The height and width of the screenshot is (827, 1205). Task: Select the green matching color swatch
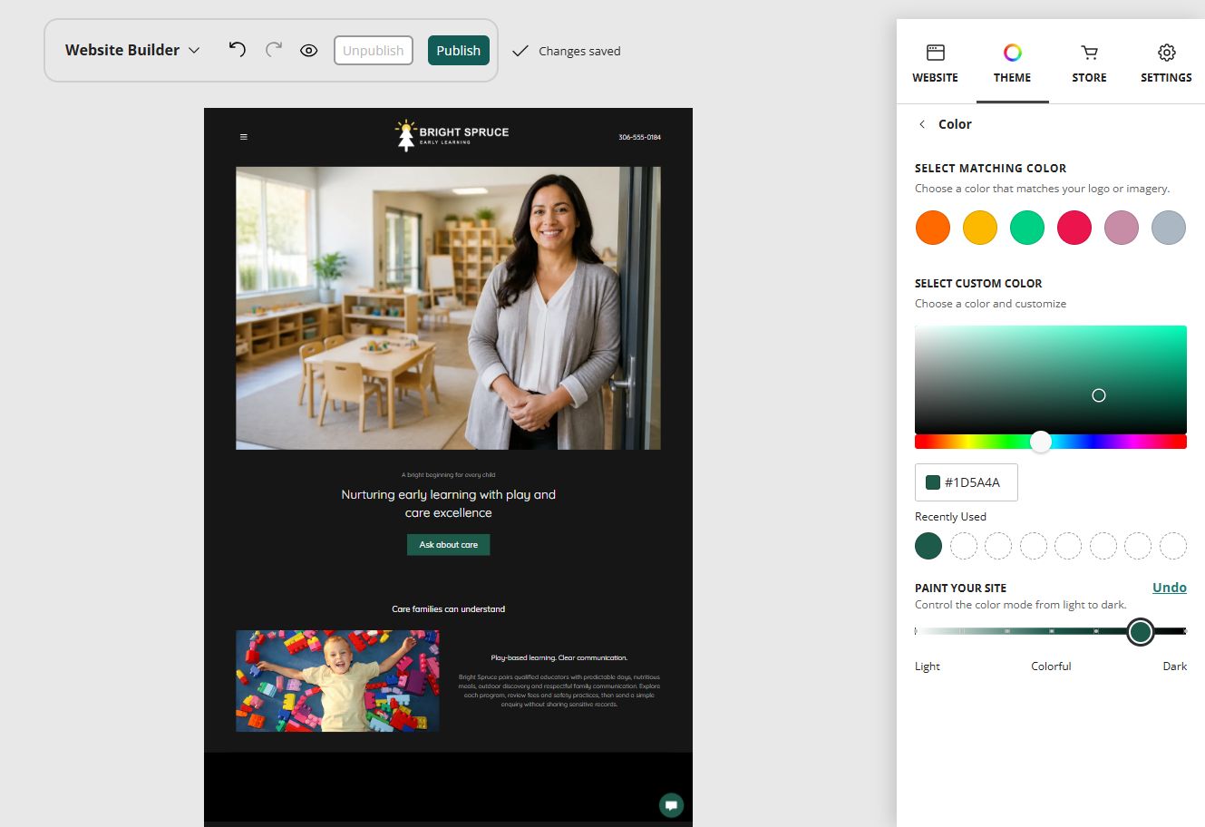(x=1027, y=228)
